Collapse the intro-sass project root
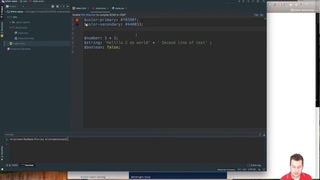 5,12
